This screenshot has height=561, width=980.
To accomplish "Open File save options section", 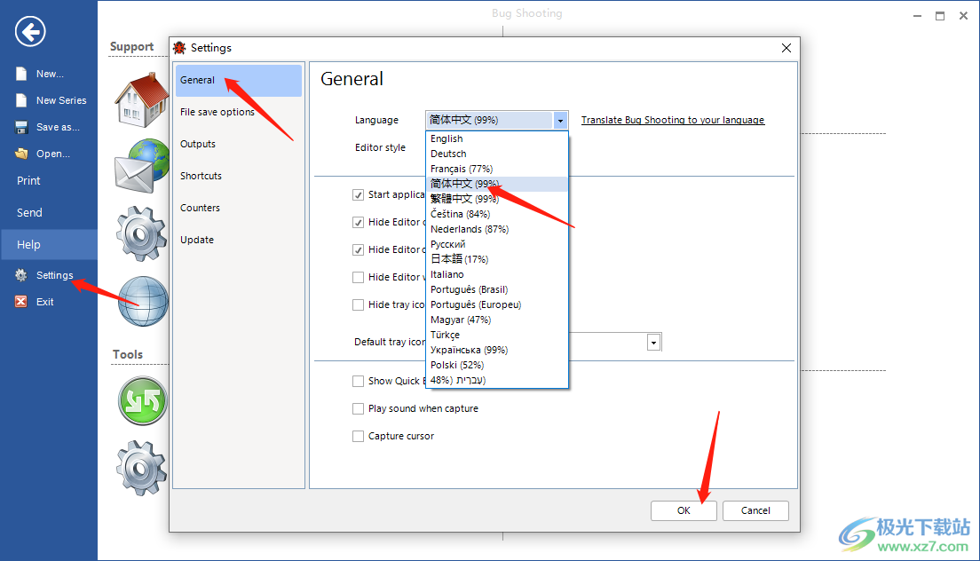I will coord(239,112).
